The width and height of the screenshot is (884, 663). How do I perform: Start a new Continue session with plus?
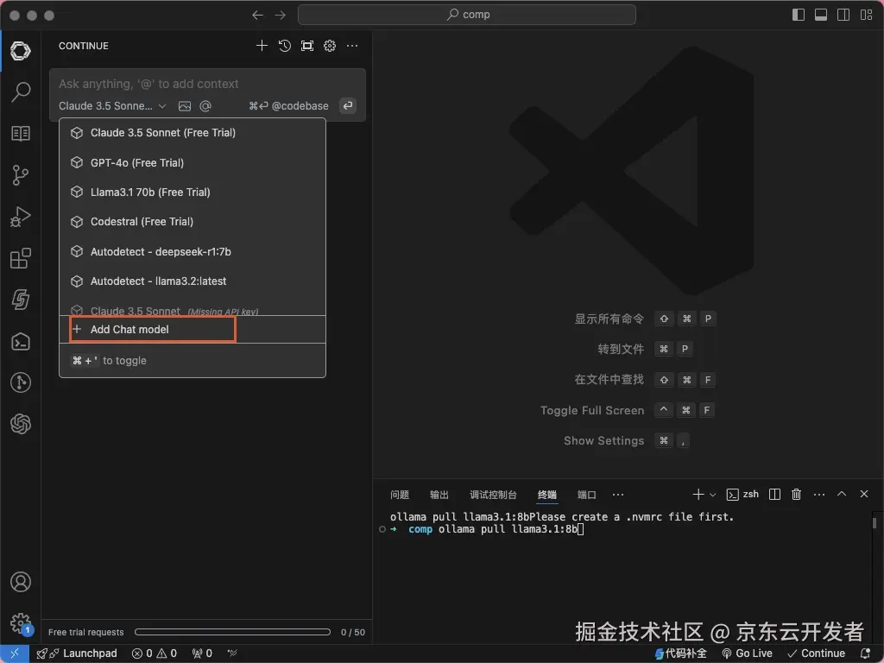point(262,46)
